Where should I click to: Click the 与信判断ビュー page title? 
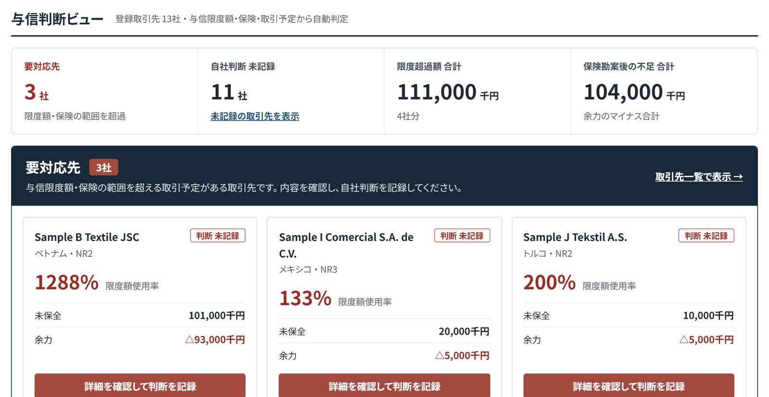click(x=57, y=19)
